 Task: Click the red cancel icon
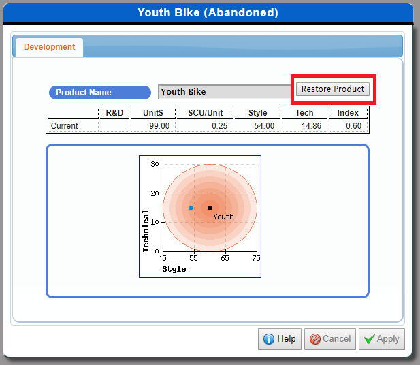click(x=314, y=339)
